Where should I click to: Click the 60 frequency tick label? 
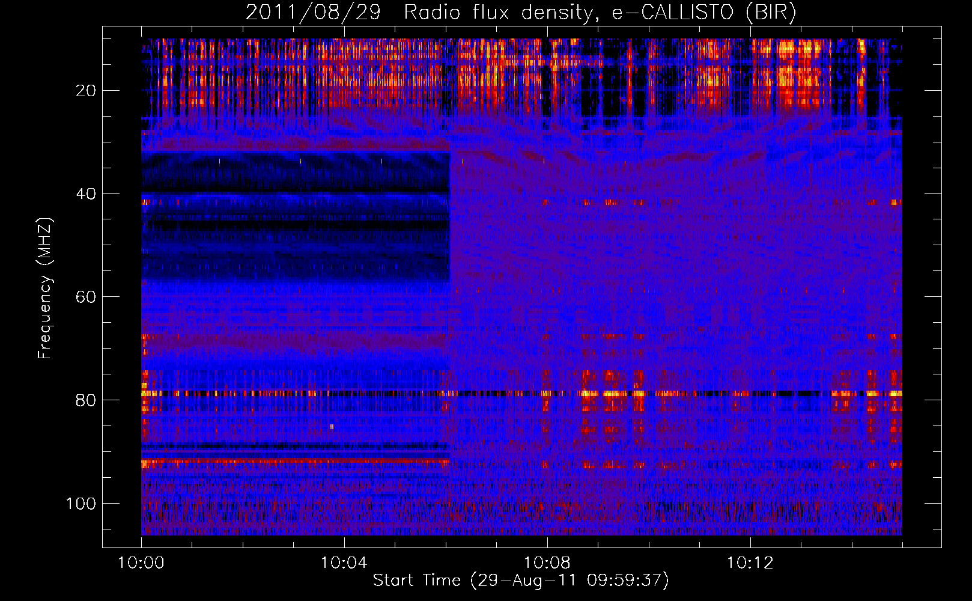pyautogui.click(x=86, y=297)
